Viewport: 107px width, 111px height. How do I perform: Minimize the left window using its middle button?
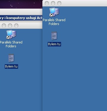pos(10,26)
